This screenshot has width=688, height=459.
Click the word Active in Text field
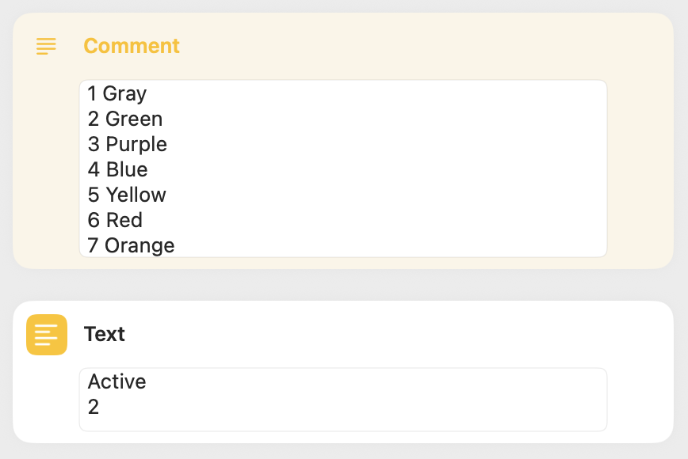click(x=117, y=381)
